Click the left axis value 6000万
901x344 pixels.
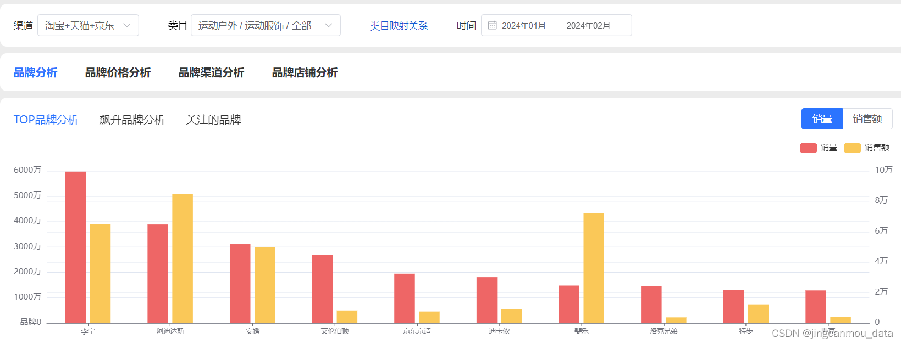coord(27,170)
